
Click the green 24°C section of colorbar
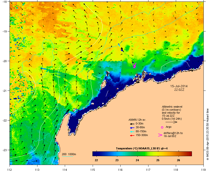pos(137,154)
